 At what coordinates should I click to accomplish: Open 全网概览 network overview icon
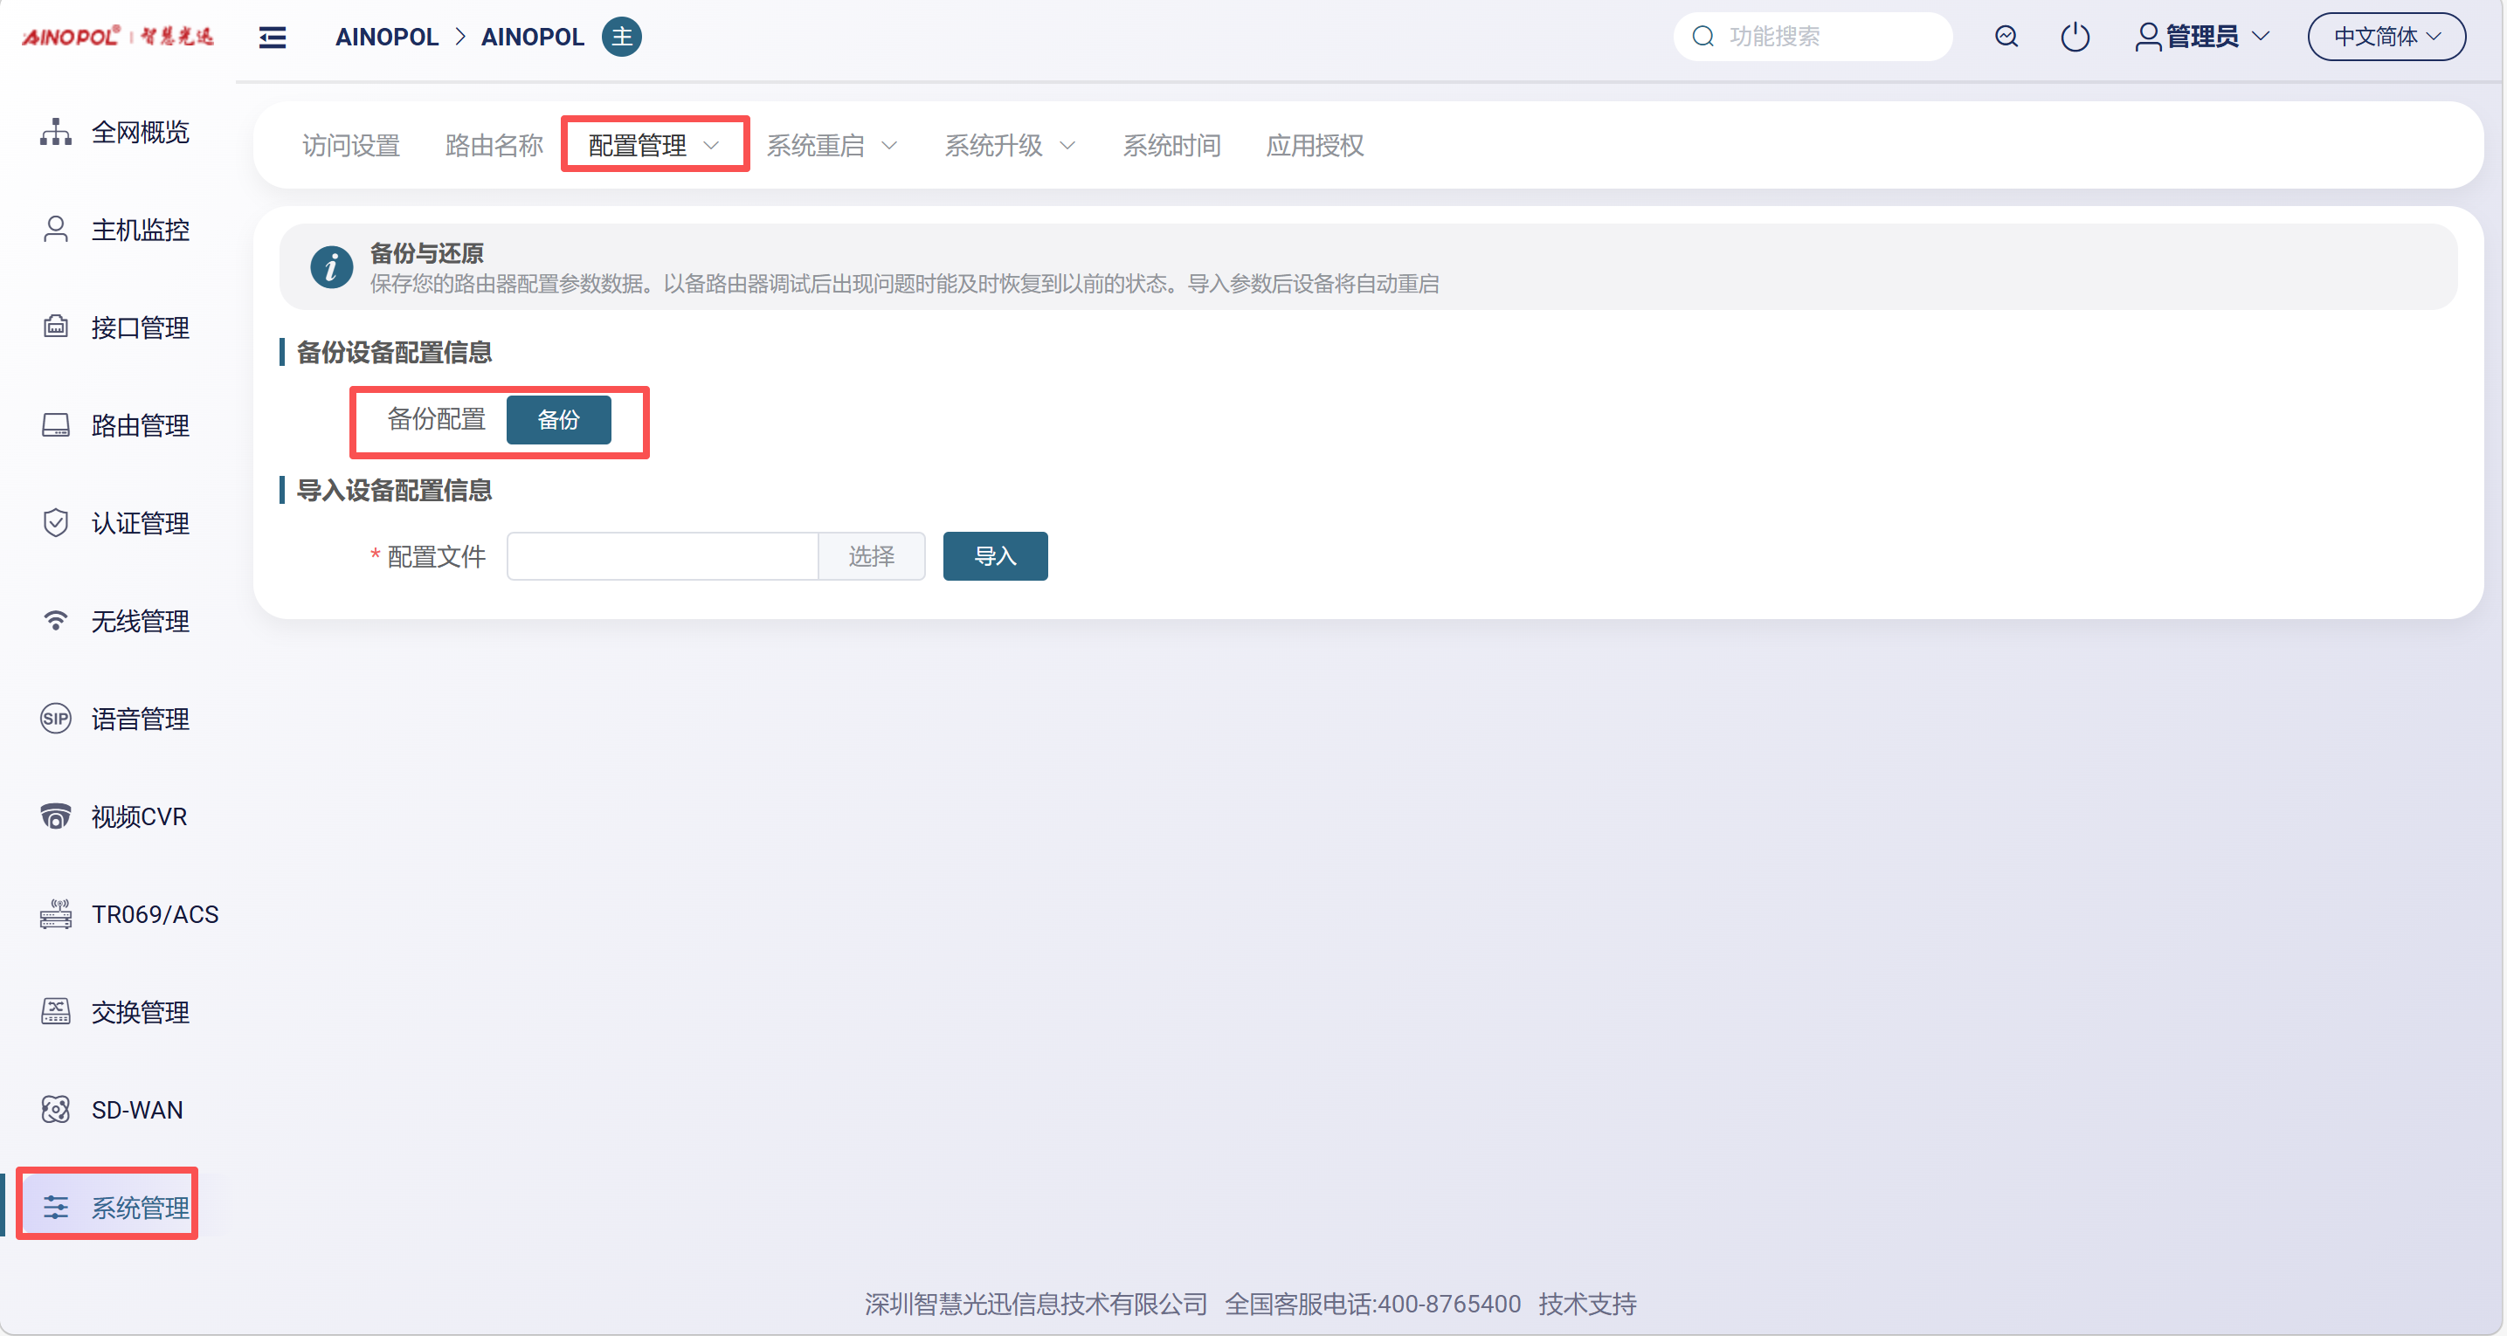(56, 131)
